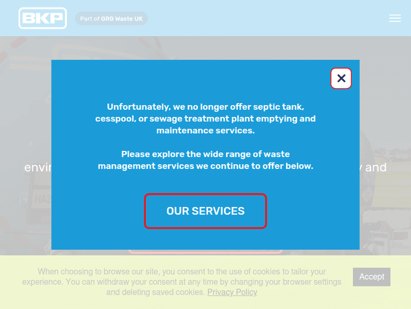Click the BKP logo
The width and height of the screenshot is (411, 309).
pyautogui.click(x=43, y=18)
